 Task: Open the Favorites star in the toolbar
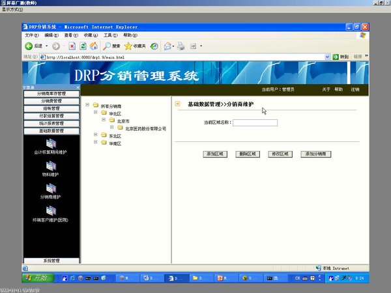pos(128,46)
